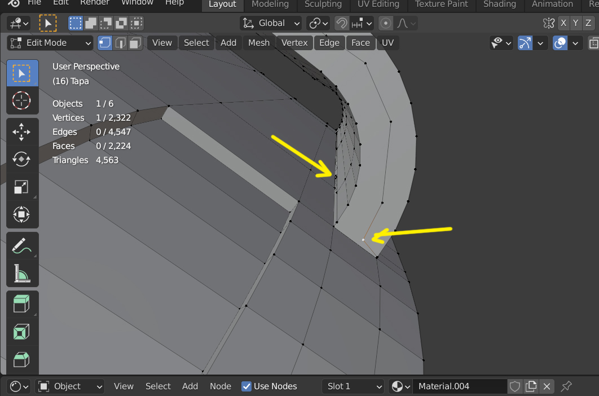Set selection mode to New

click(76, 23)
